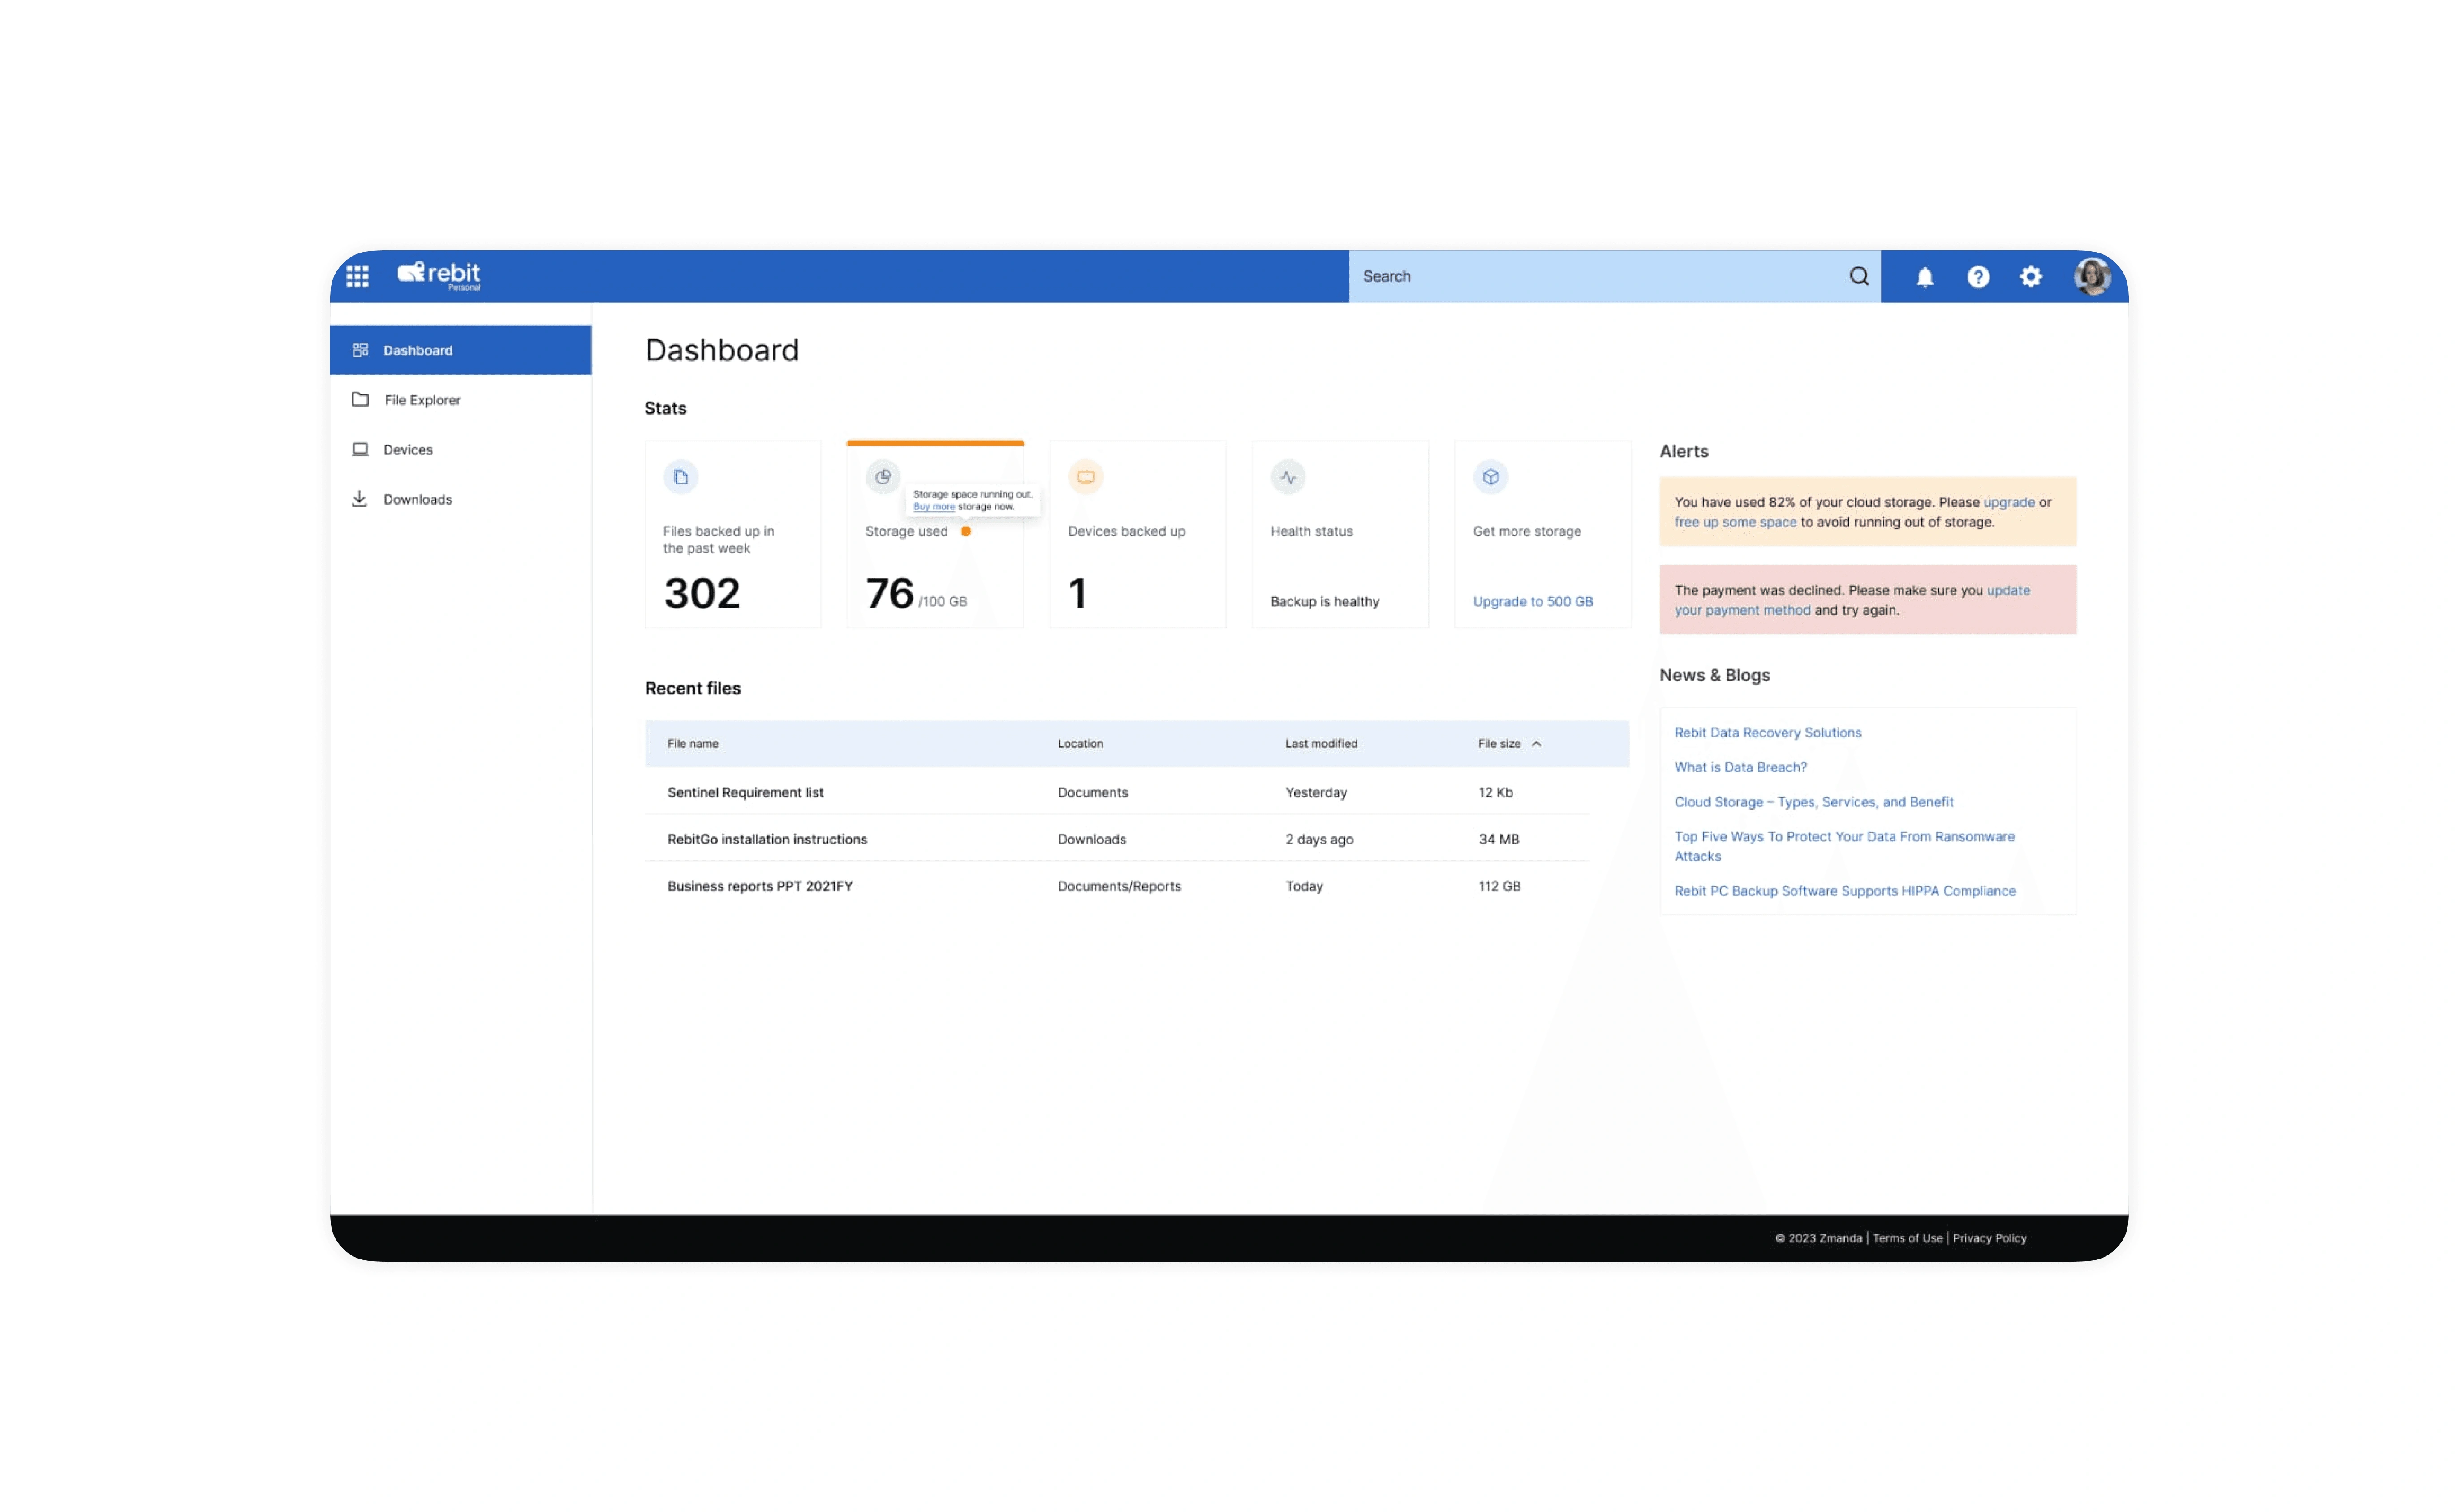The height and width of the screenshot is (1512, 2459).
Task: Click the orange storage warning dot
Action: (965, 531)
